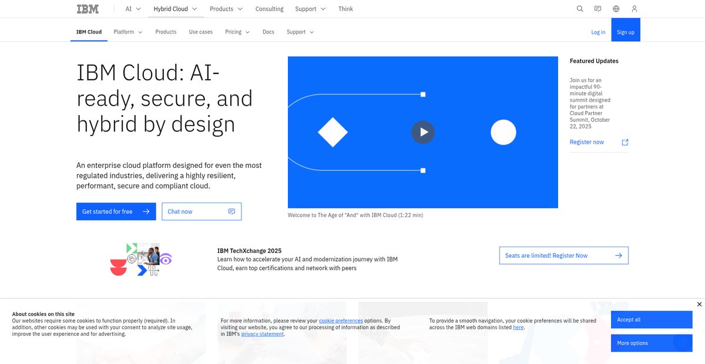Expand the Pricing dropdown

[237, 32]
